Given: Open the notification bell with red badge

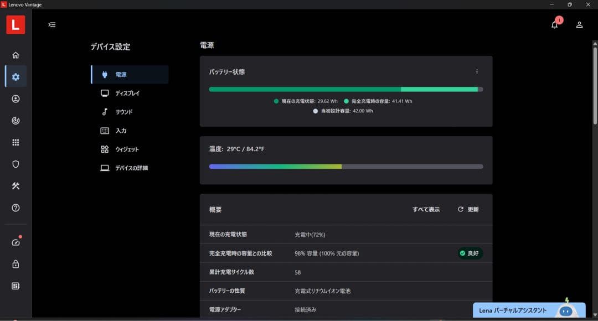Looking at the screenshot, I should 554,24.
